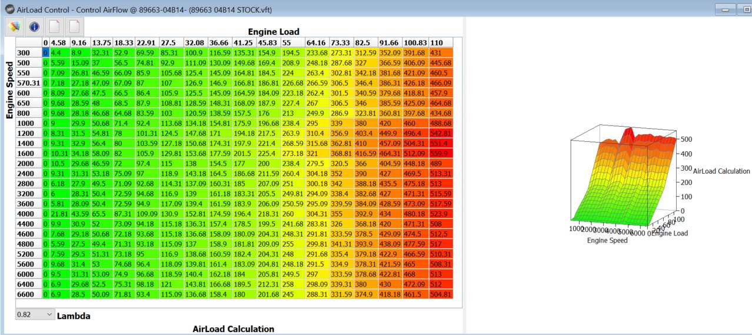Select the 3600 row header

point(29,203)
